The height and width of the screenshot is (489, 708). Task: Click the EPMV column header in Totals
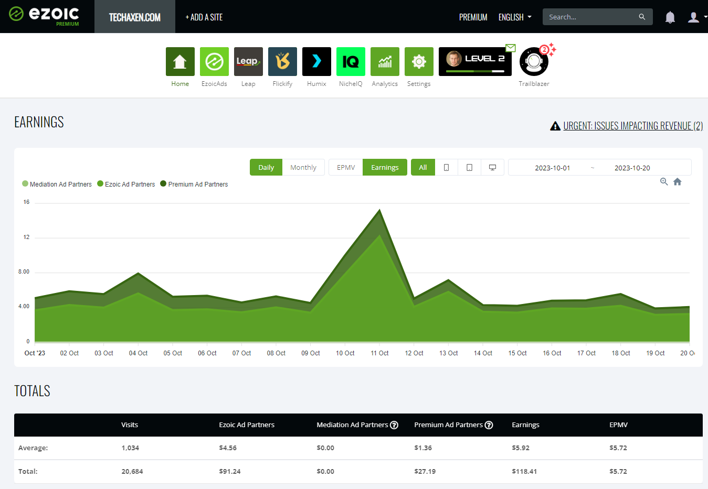(618, 425)
